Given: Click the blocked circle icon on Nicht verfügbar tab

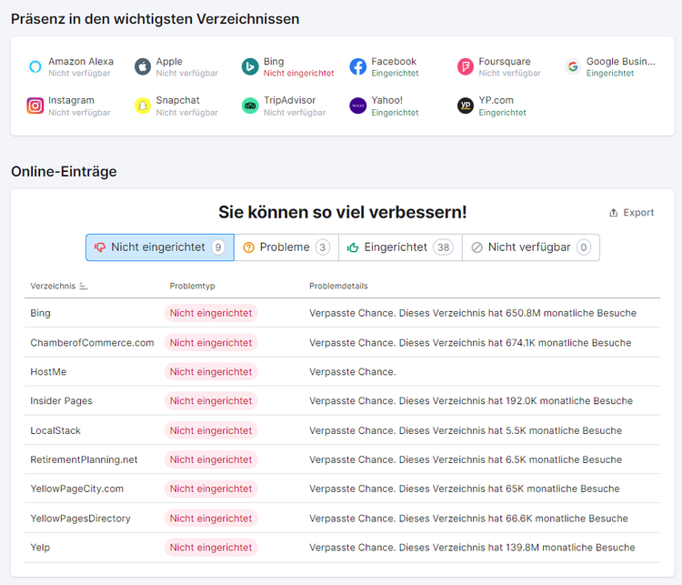Looking at the screenshot, I should (x=477, y=247).
